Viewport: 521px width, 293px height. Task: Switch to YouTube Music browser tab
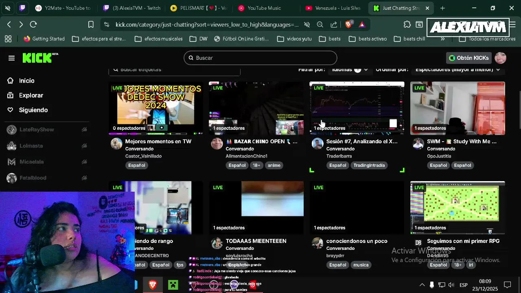pos(265,8)
